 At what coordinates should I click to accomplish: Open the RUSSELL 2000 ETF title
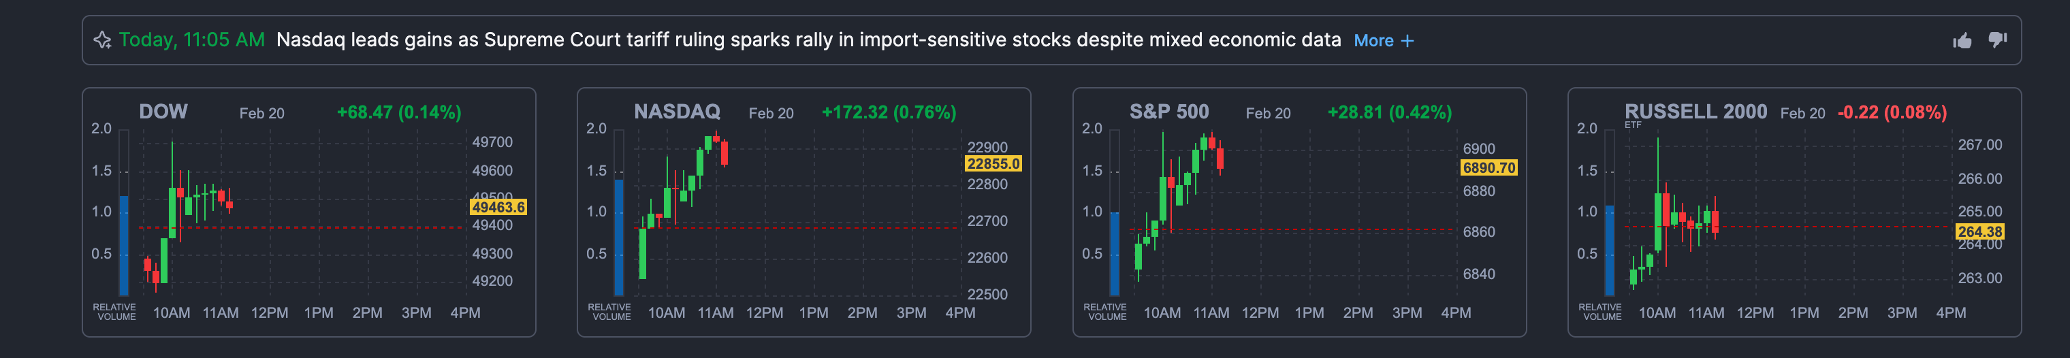tap(1695, 112)
